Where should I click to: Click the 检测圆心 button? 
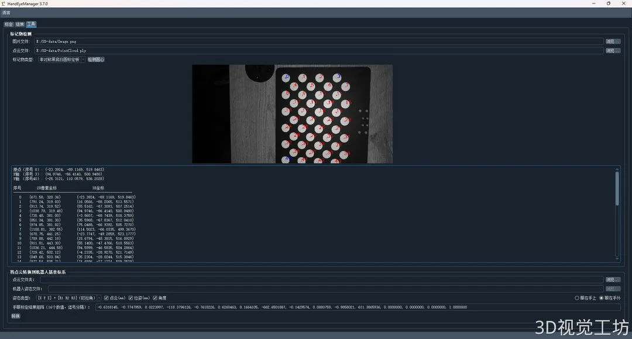[96, 60]
